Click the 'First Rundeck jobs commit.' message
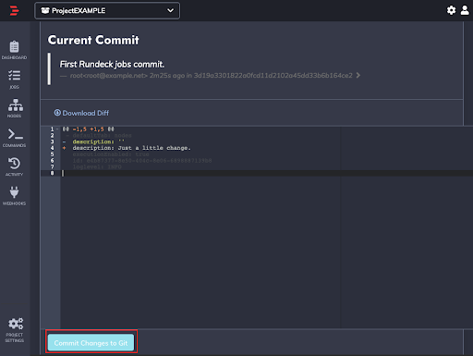 [x=112, y=64]
